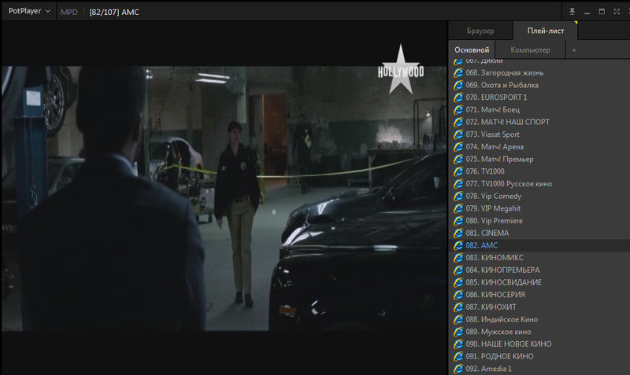630x375 pixels.
Task: Select channel 087. КИНОХИТ
Action: pyautogui.click(x=539, y=307)
